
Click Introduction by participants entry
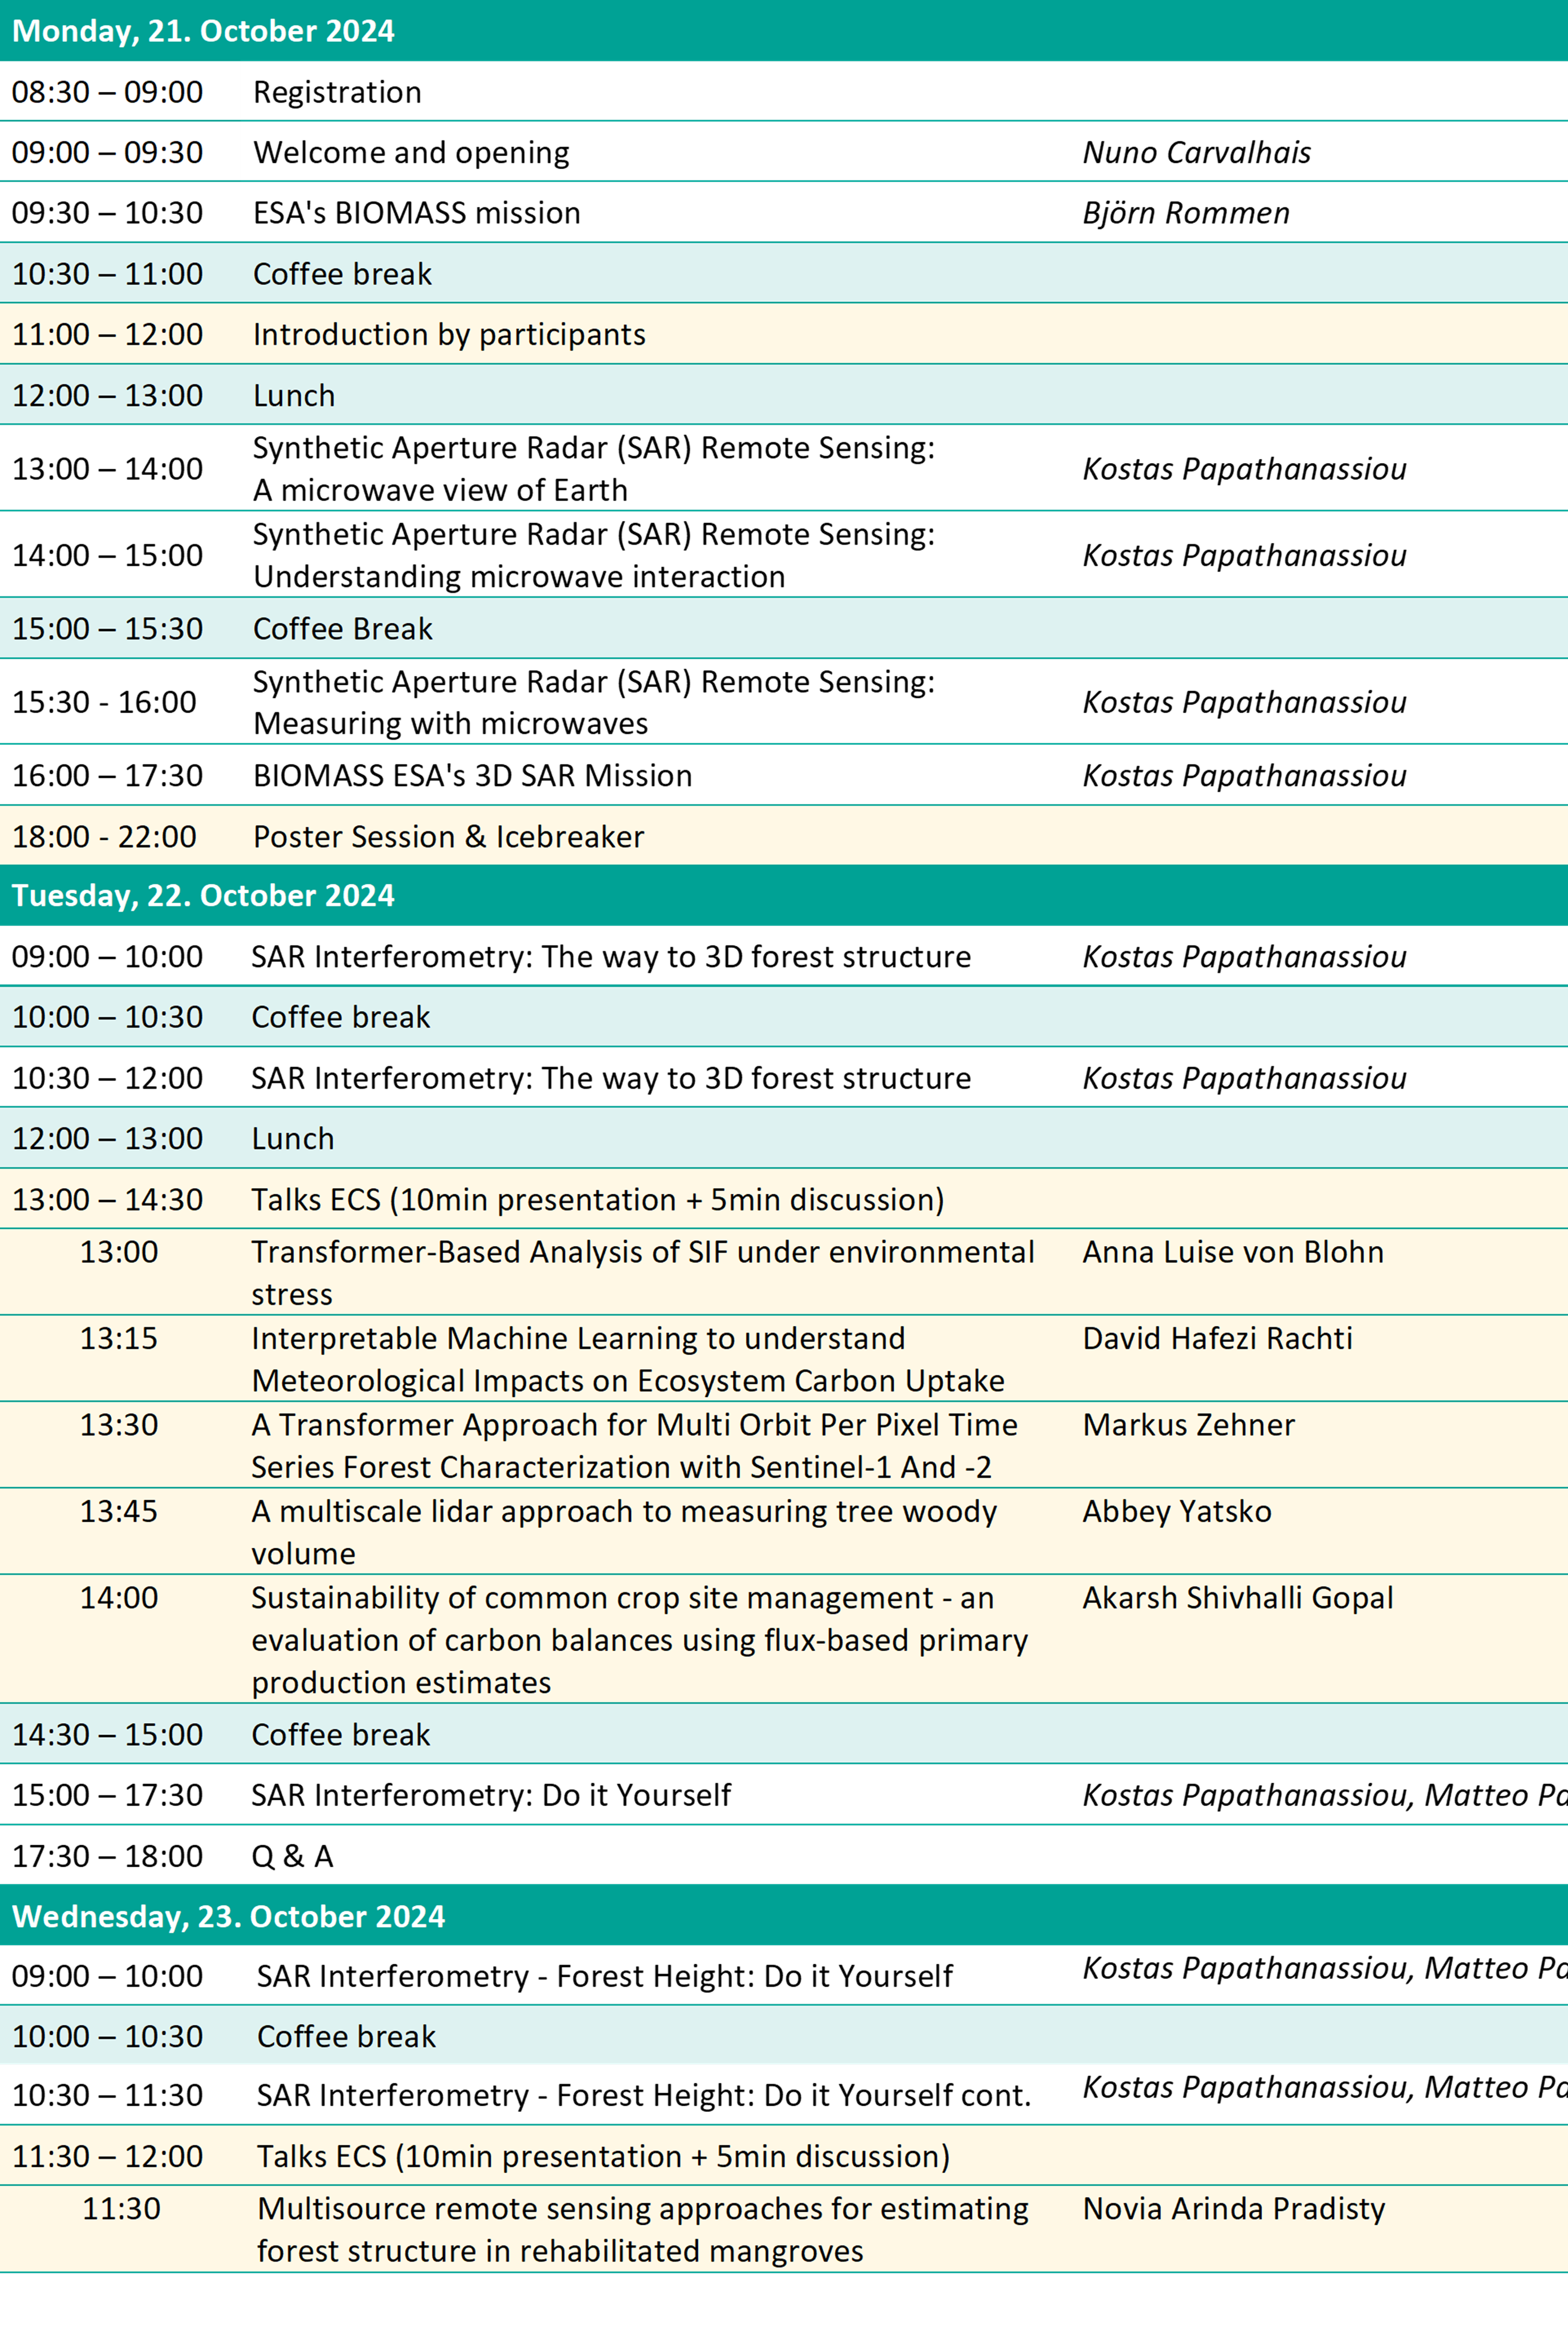tap(449, 334)
